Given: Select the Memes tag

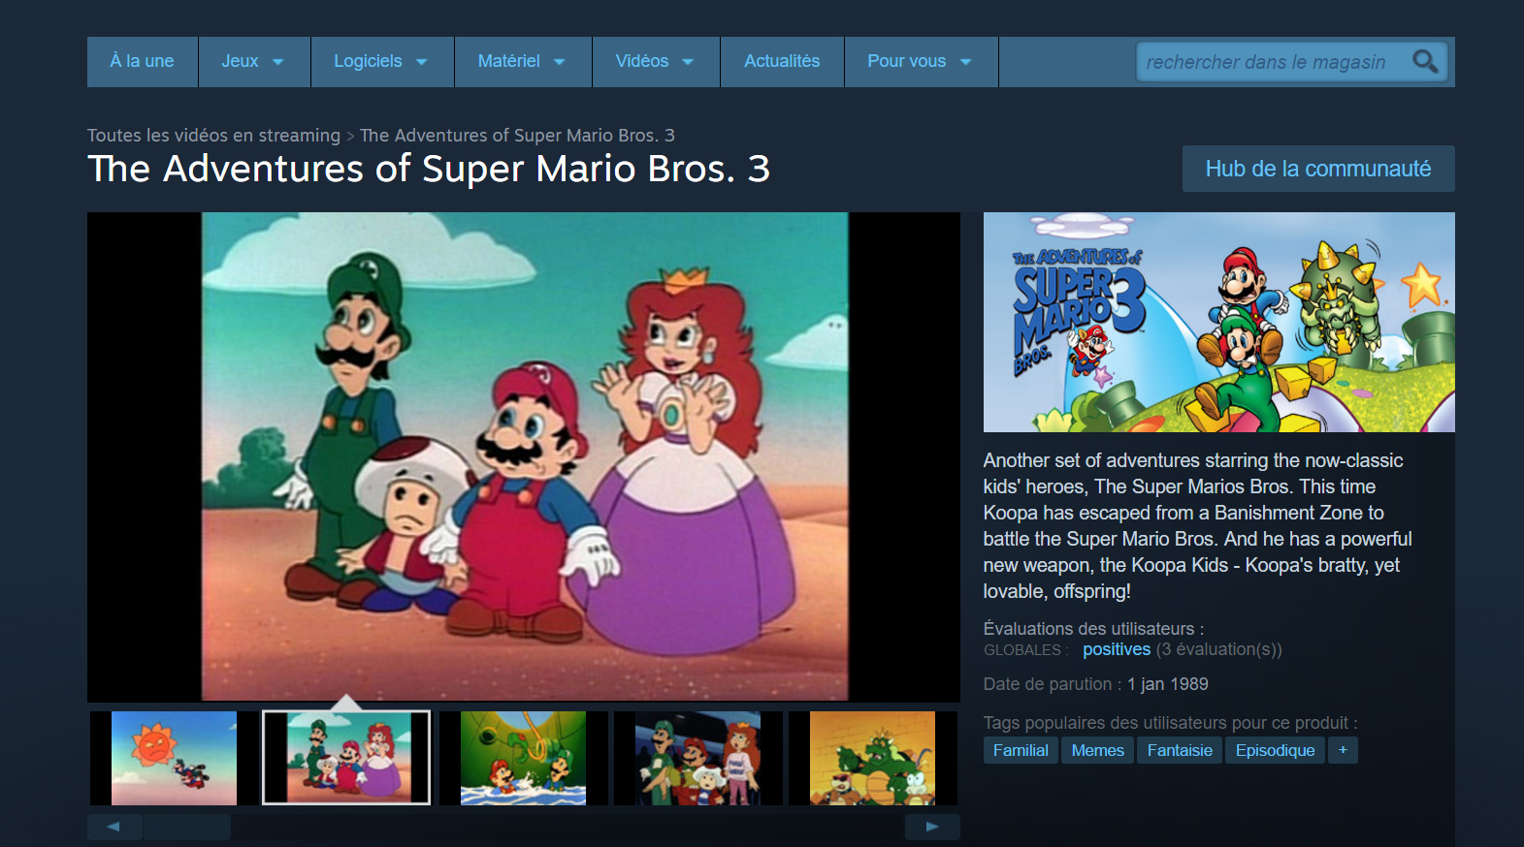Looking at the screenshot, I should (x=1097, y=750).
